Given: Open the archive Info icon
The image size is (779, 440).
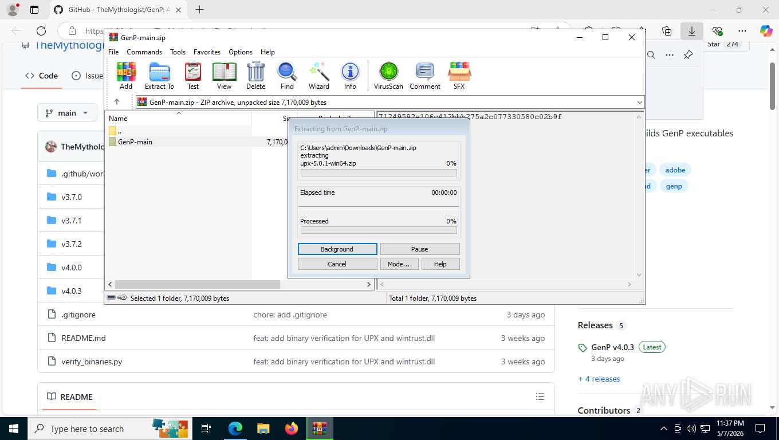Looking at the screenshot, I should tap(350, 76).
